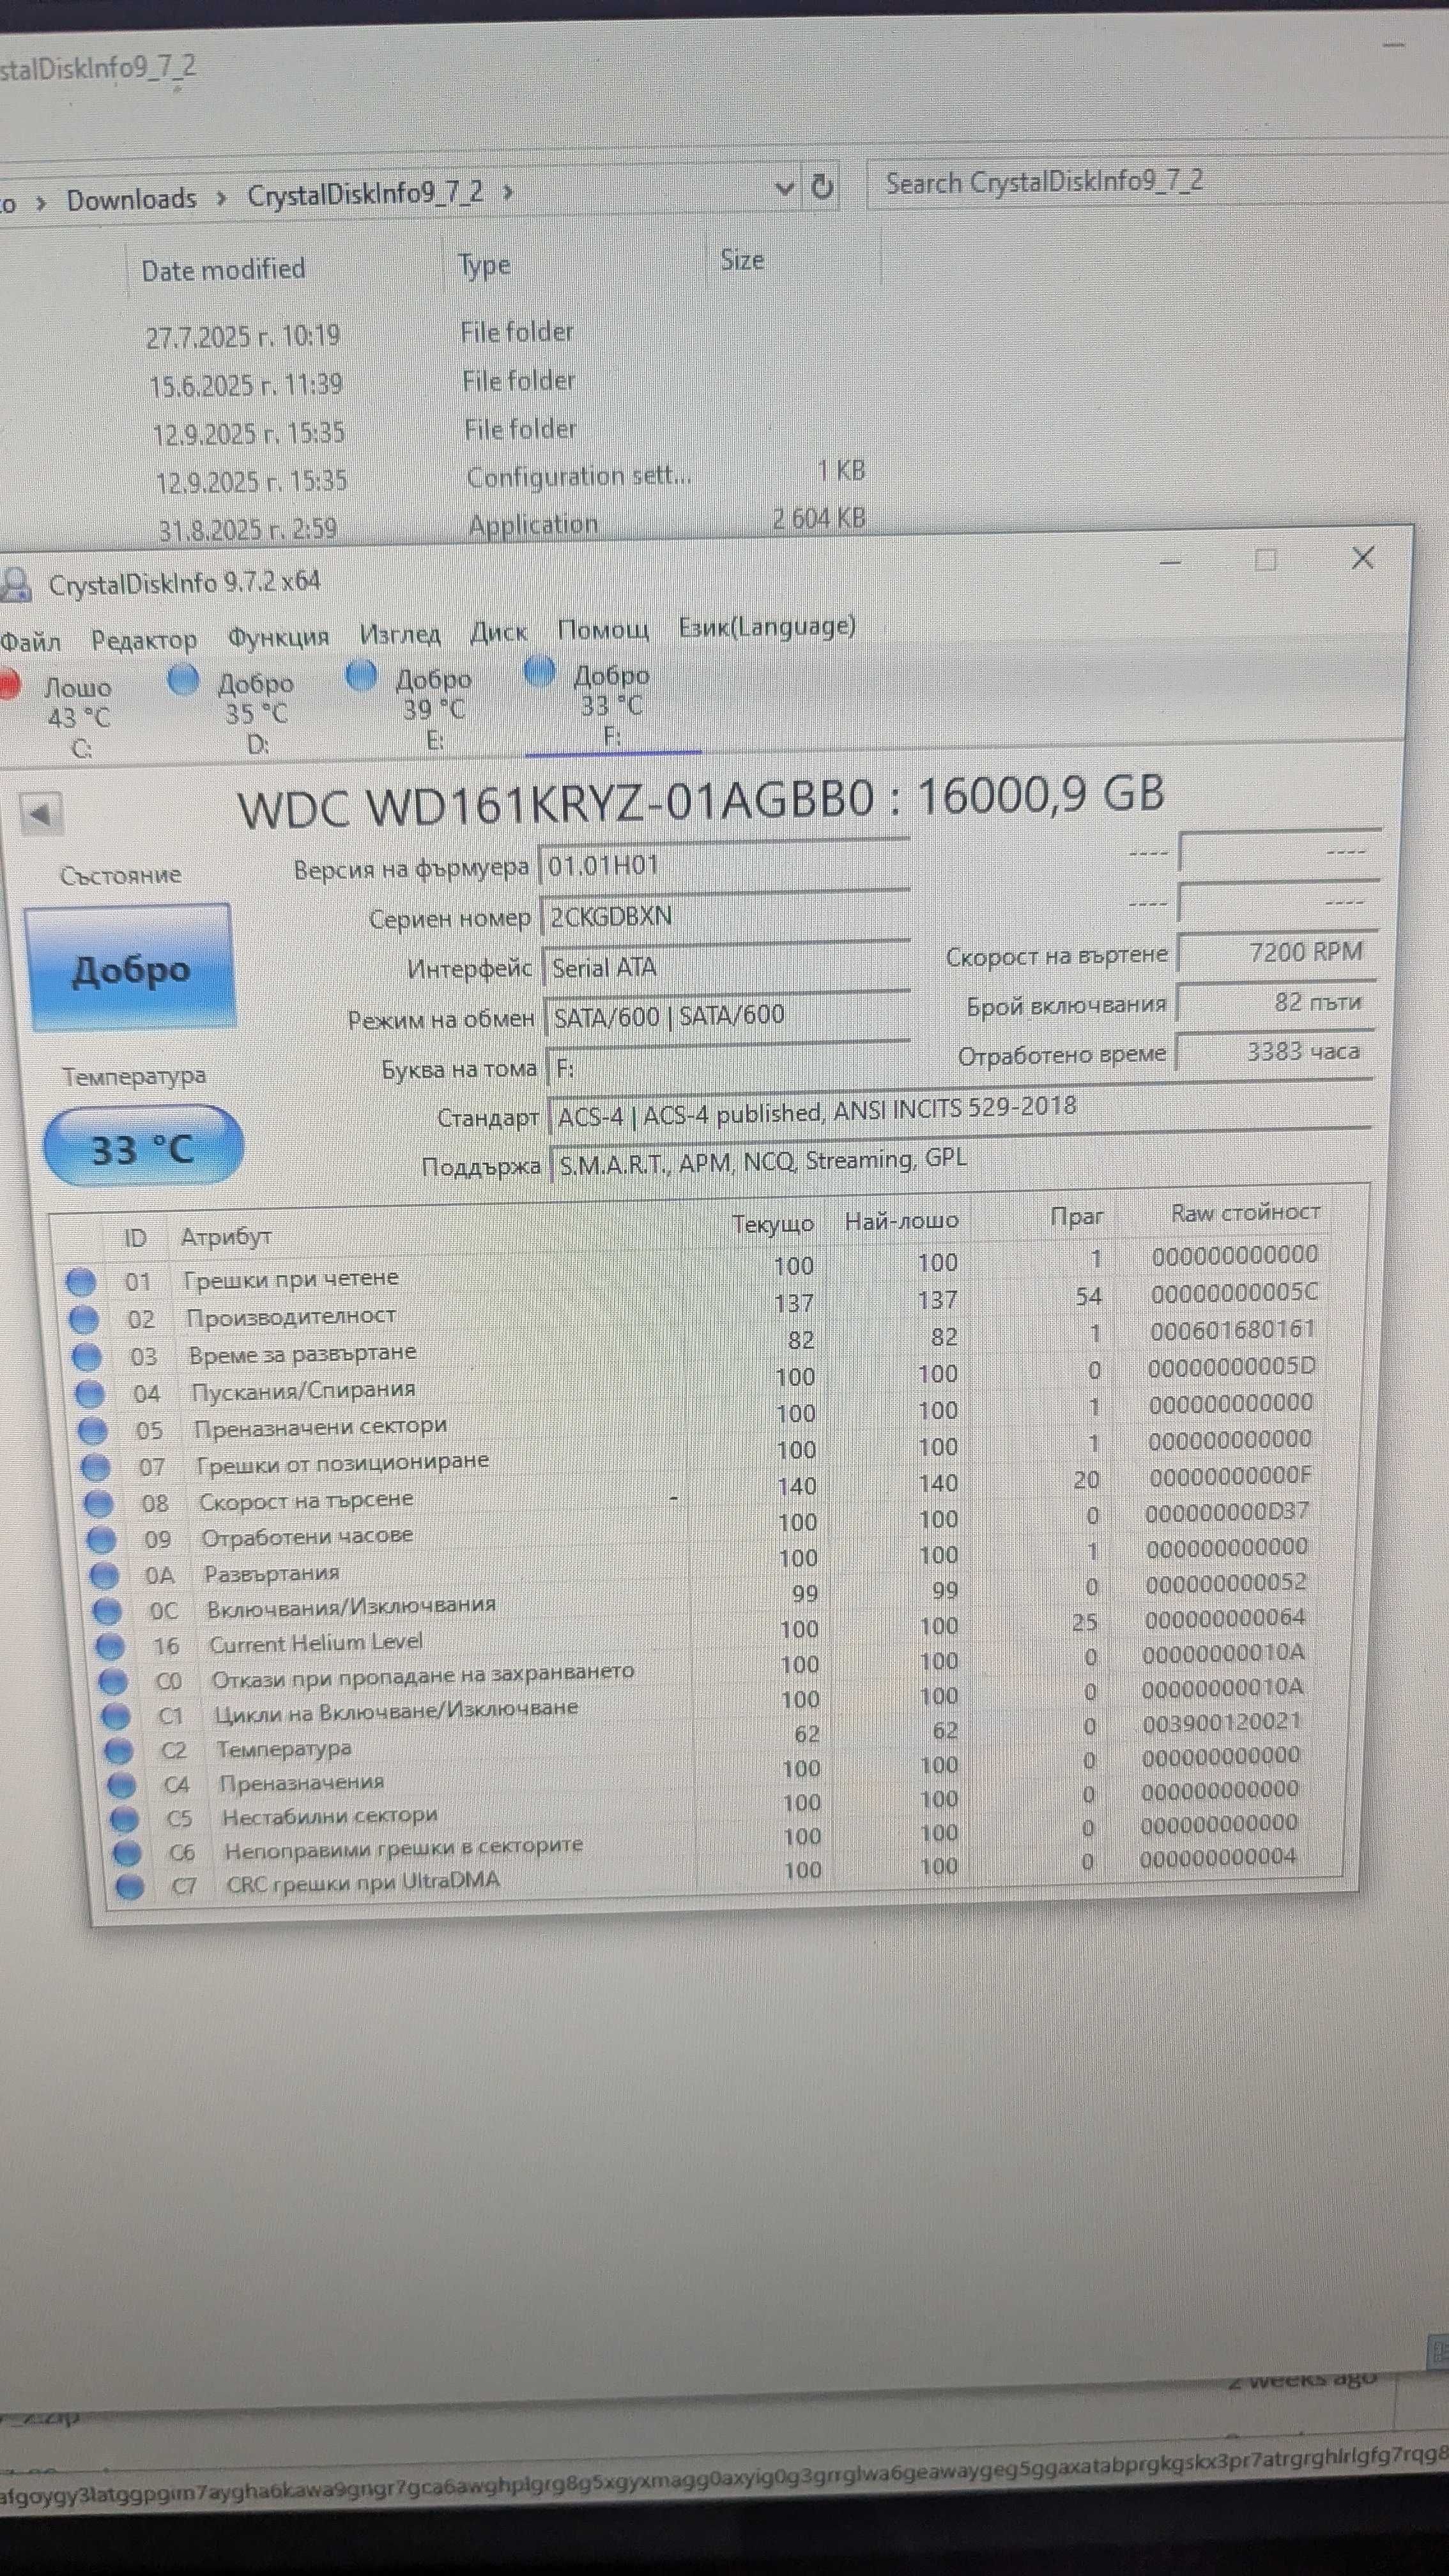Select the File folder dated 27.7.2025
1449x2576 pixels.
[x=360, y=334]
